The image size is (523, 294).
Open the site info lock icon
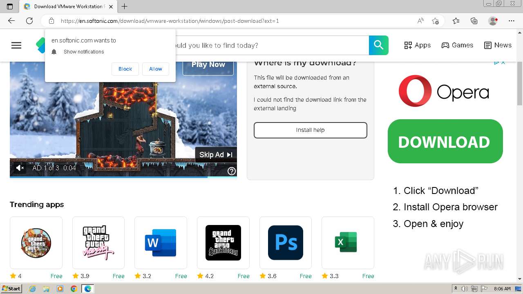[x=51, y=21]
